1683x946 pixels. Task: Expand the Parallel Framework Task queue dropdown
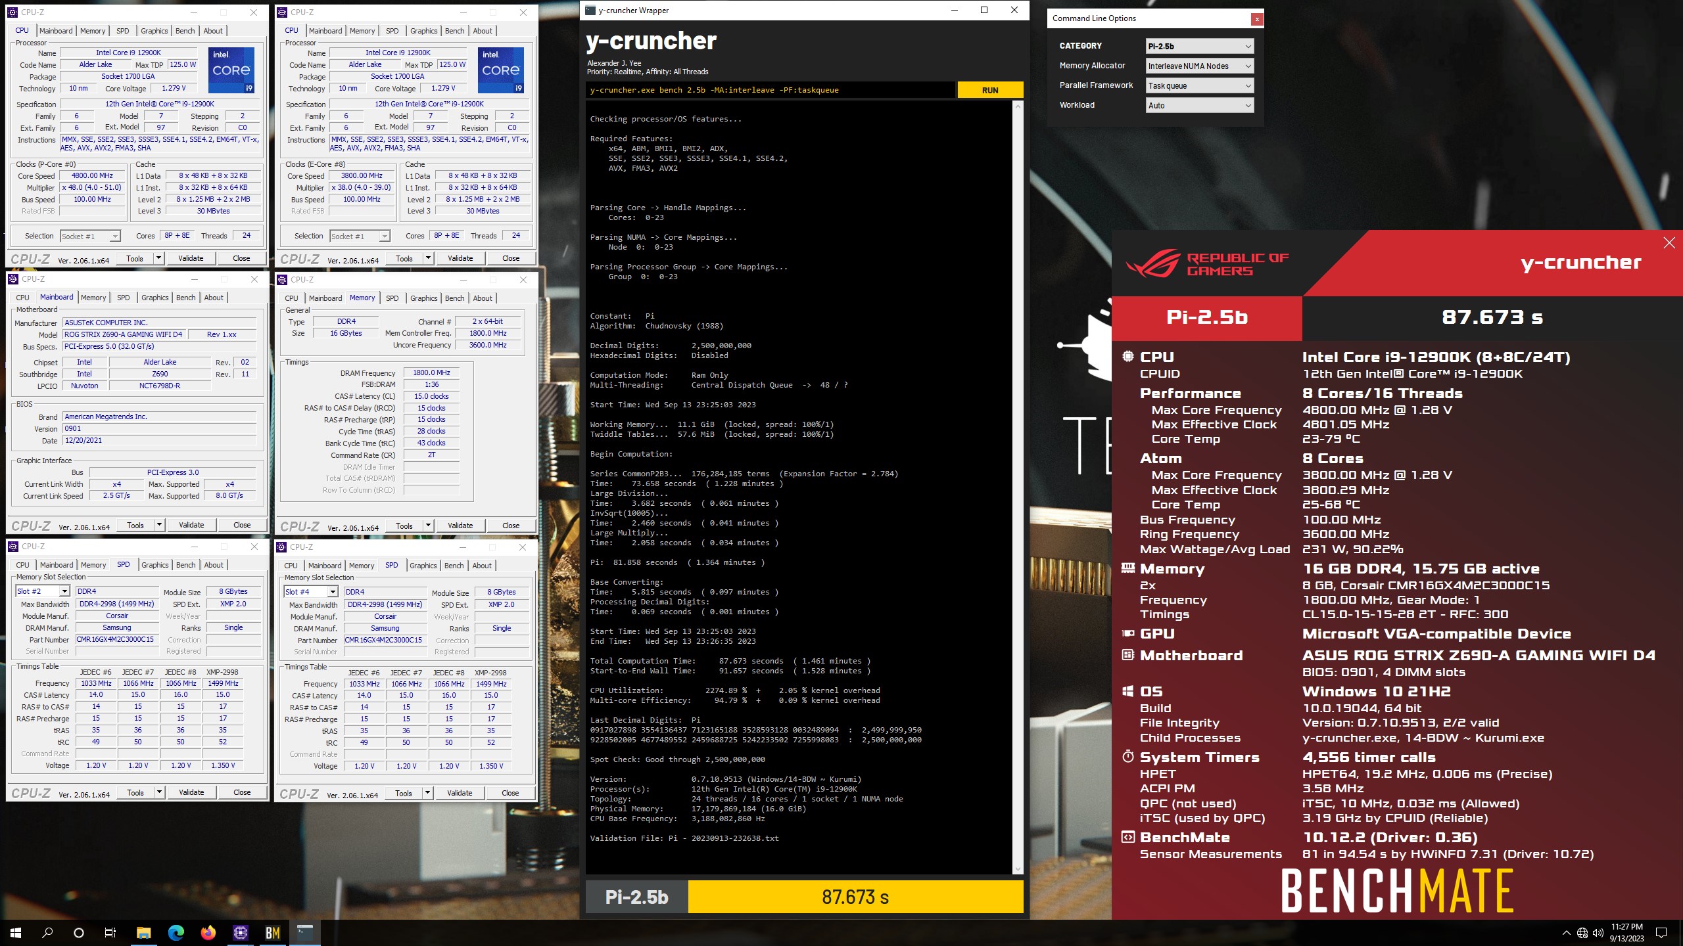[1200, 85]
